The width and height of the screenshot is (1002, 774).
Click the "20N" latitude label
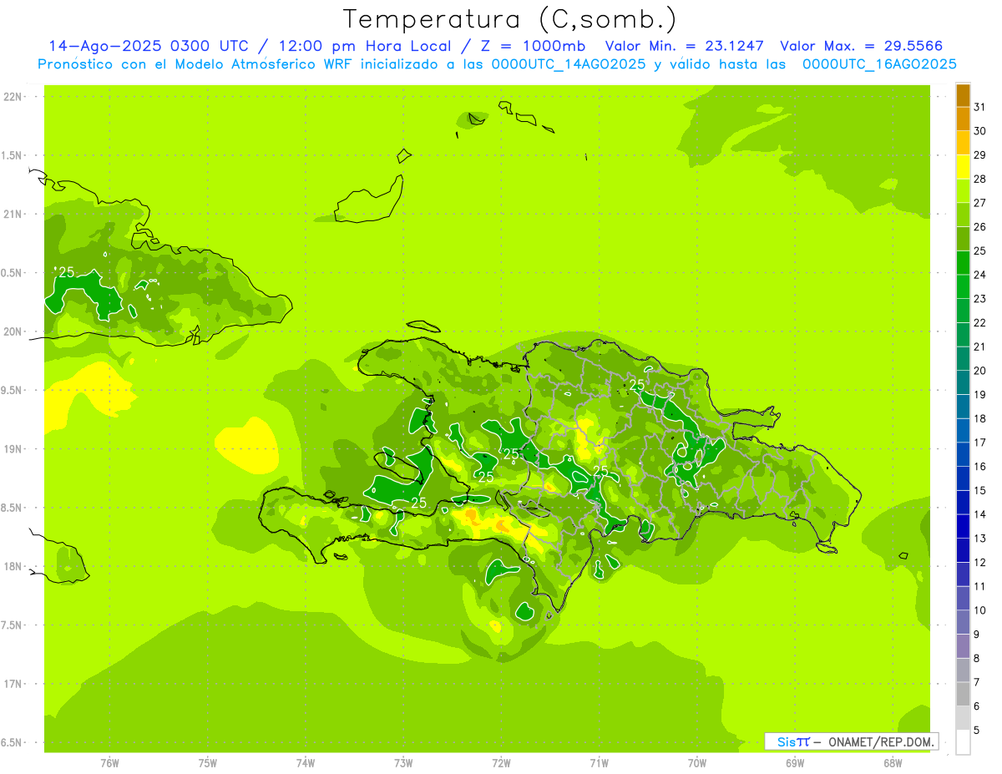[14, 331]
